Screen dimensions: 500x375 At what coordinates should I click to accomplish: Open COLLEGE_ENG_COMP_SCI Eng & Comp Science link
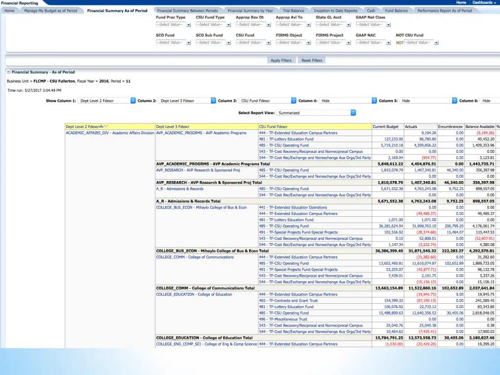[x=207, y=344]
